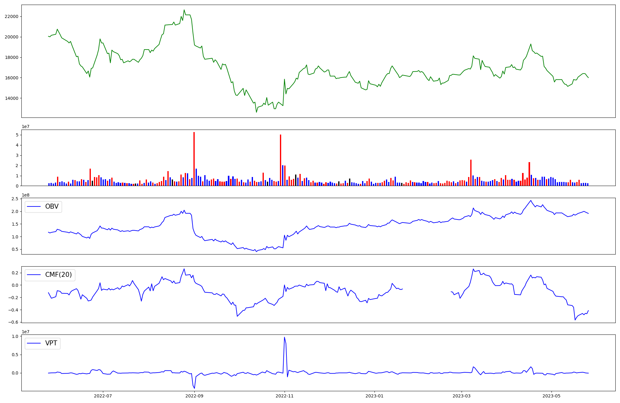Click the VPT legend label
Screen dimensions: 620x403
(x=51, y=343)
